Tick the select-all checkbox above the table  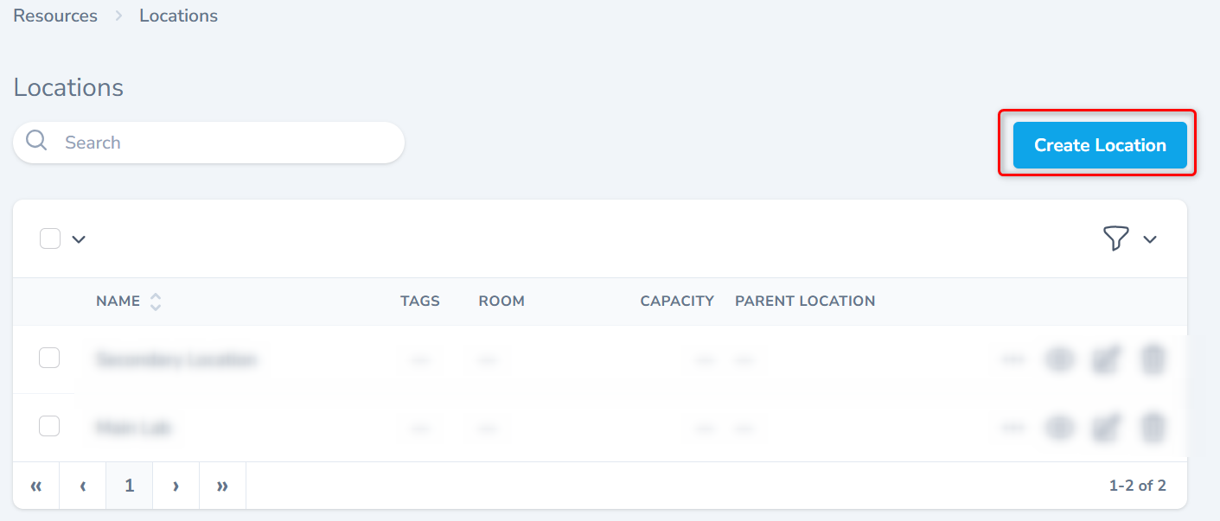pyautogui.click(x=50, y=238)
